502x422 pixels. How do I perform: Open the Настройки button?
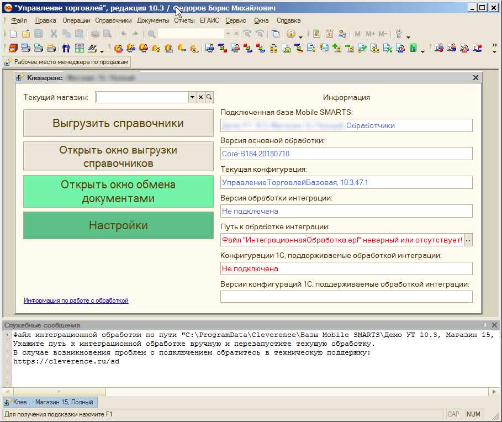click(118, 225)
